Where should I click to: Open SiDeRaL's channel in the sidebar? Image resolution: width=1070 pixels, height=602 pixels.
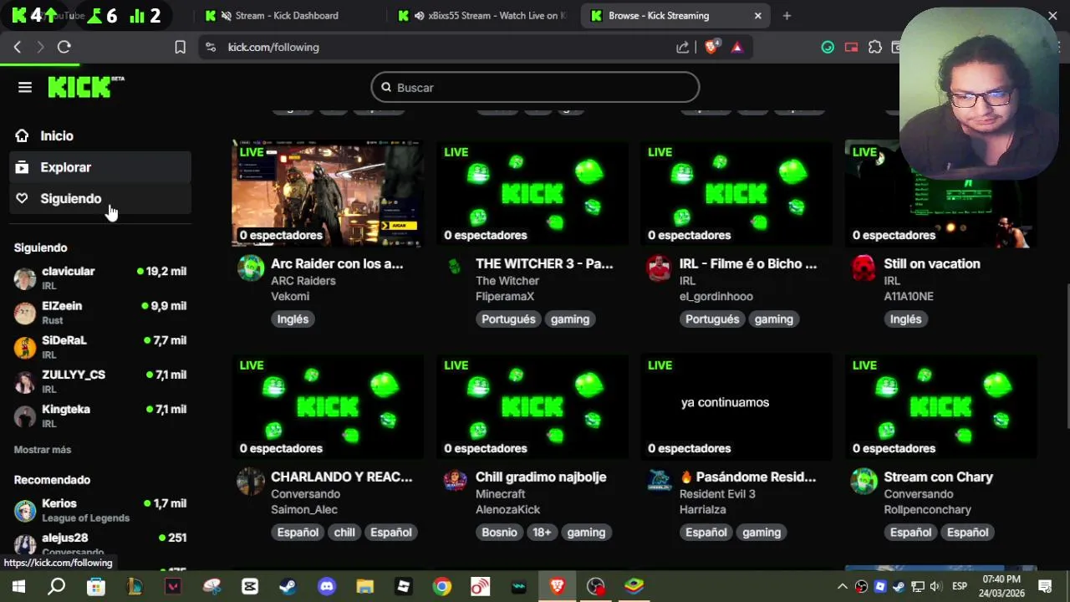pos(100,347)
